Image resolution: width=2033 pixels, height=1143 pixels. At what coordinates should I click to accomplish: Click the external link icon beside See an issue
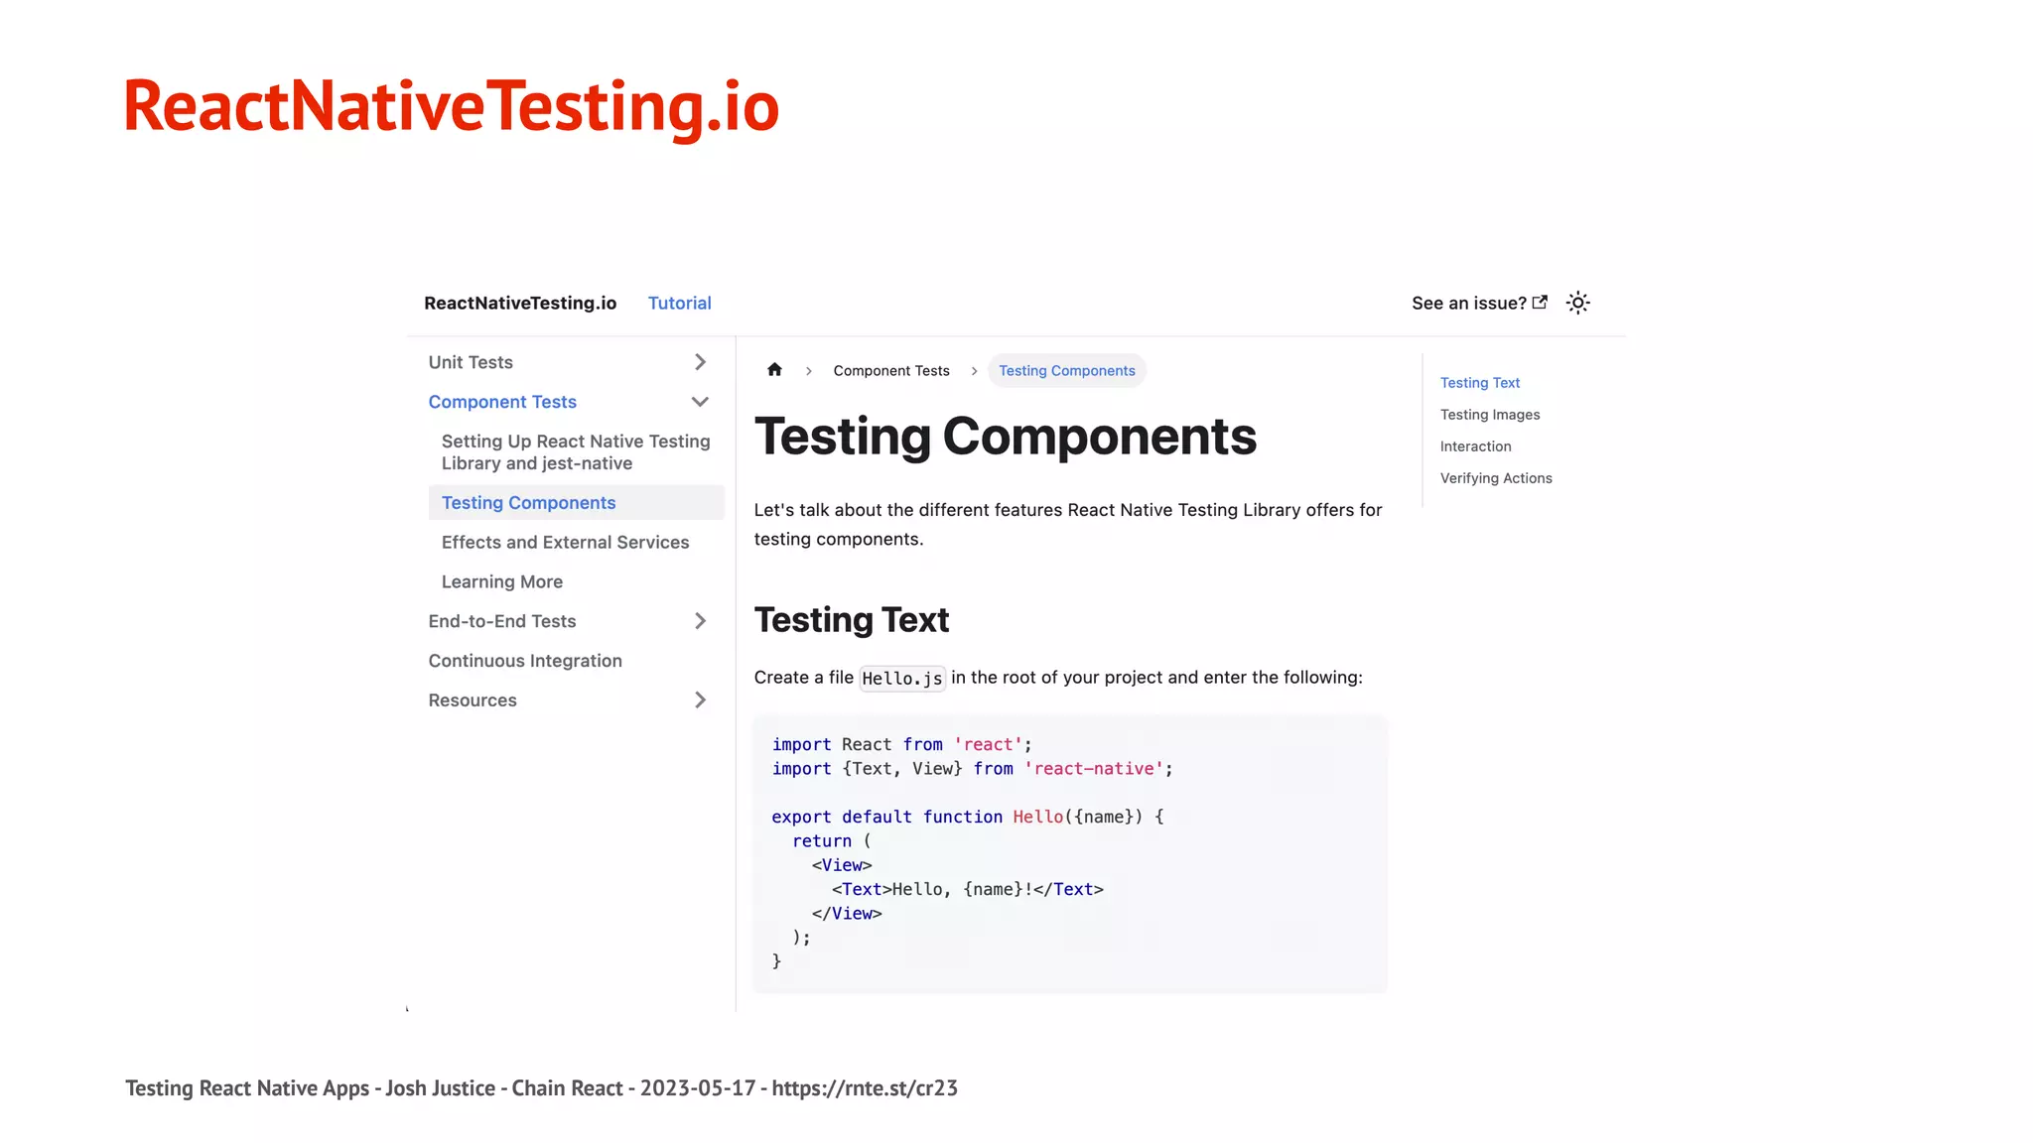[1540, 303]
